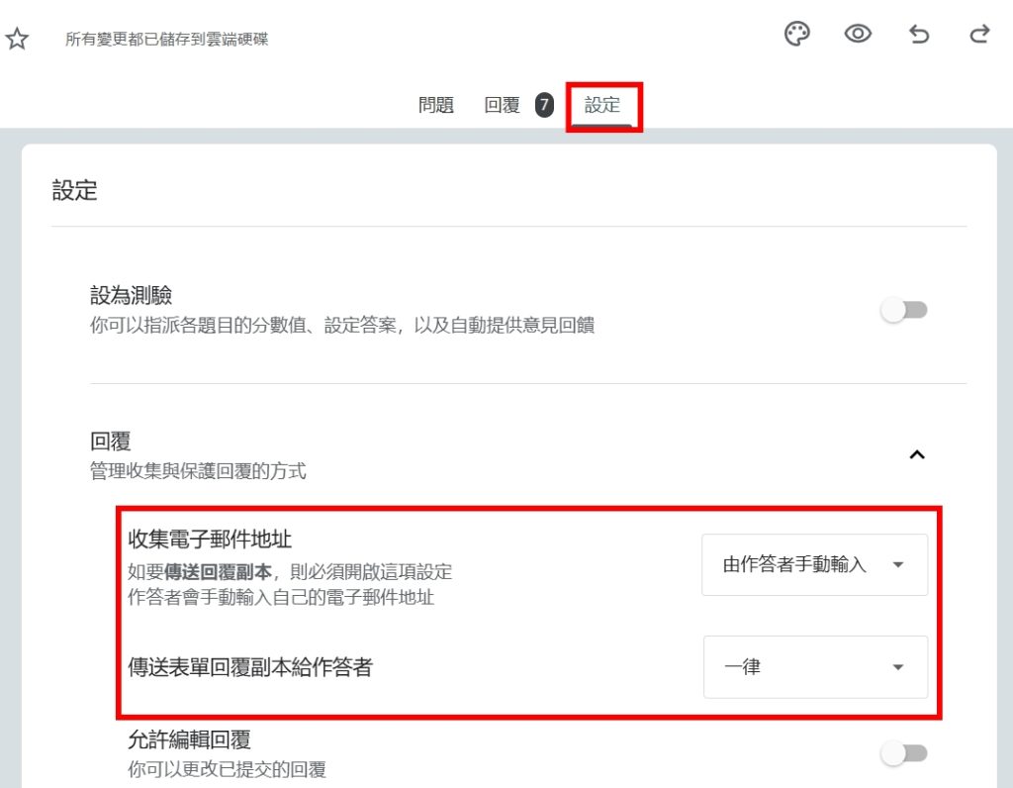Screen dimensions: 1013x788
Task: Preview the form using the eye icon
Action: 857,35
